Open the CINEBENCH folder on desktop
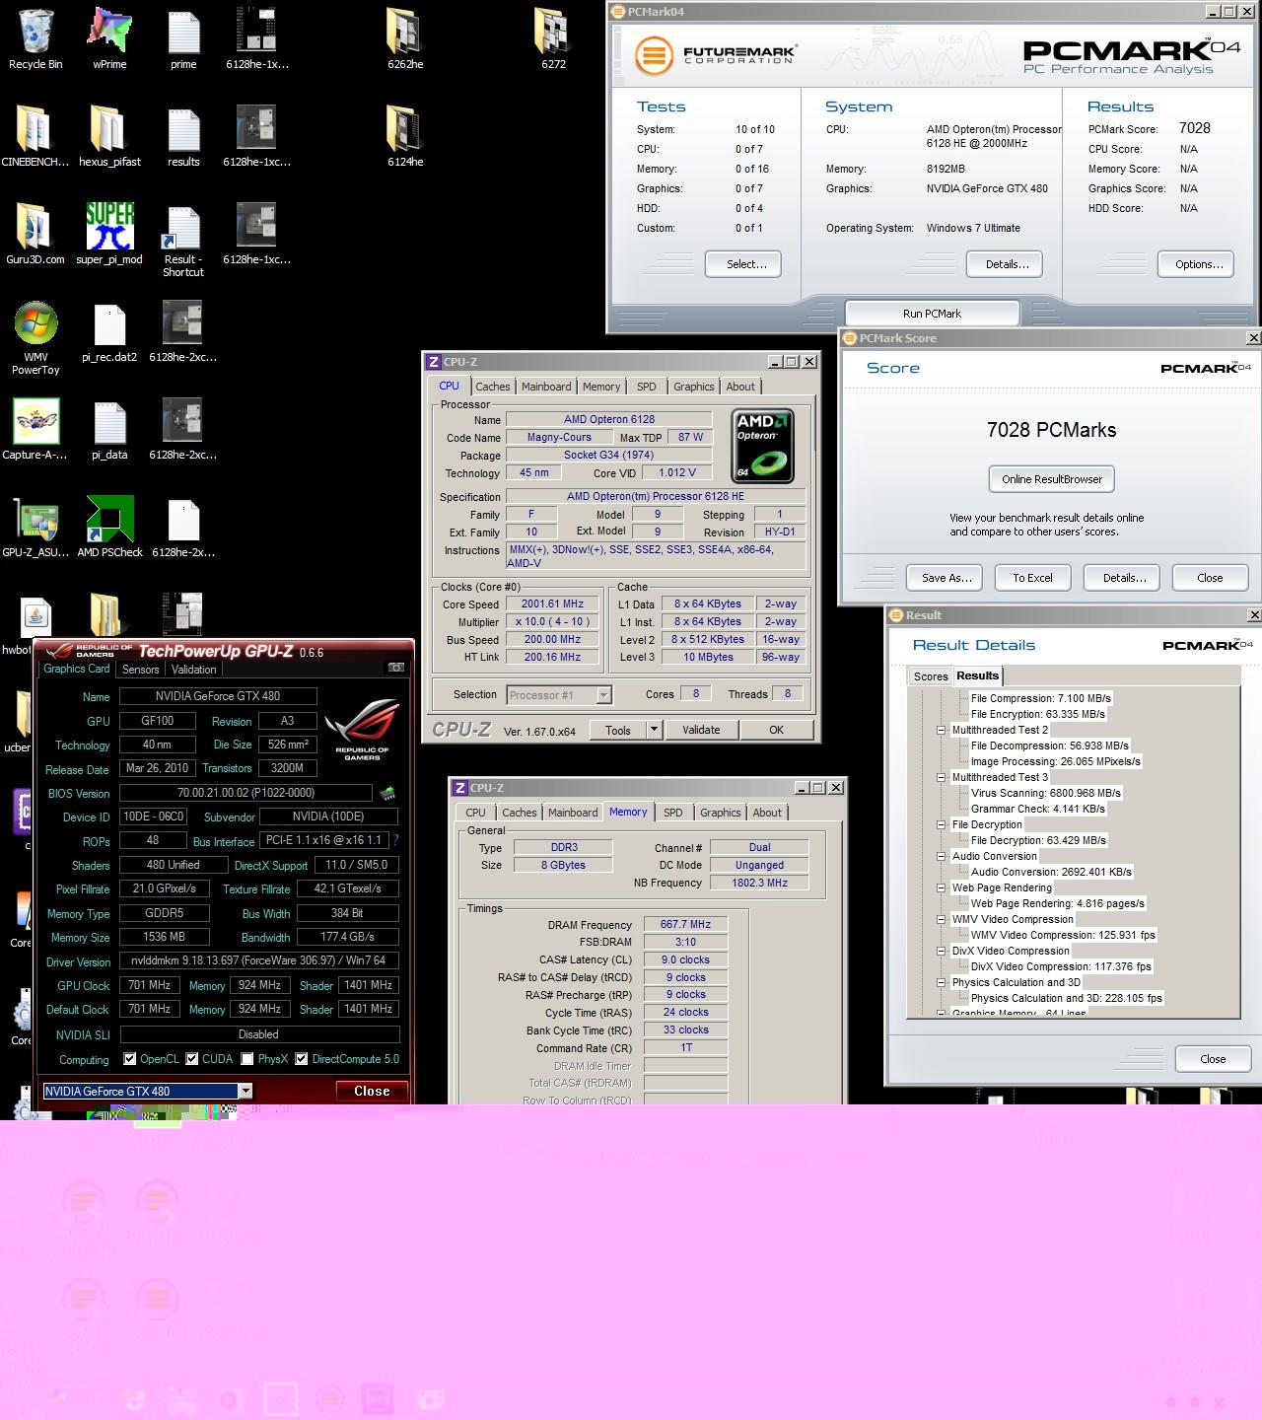The image size is (1262, 1420). click(x=35, y=136)
